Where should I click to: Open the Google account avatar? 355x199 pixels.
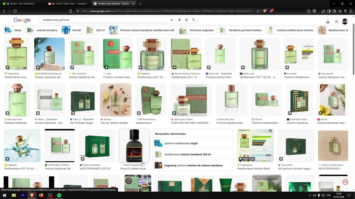pyautogui.click(x=345, y=22)
